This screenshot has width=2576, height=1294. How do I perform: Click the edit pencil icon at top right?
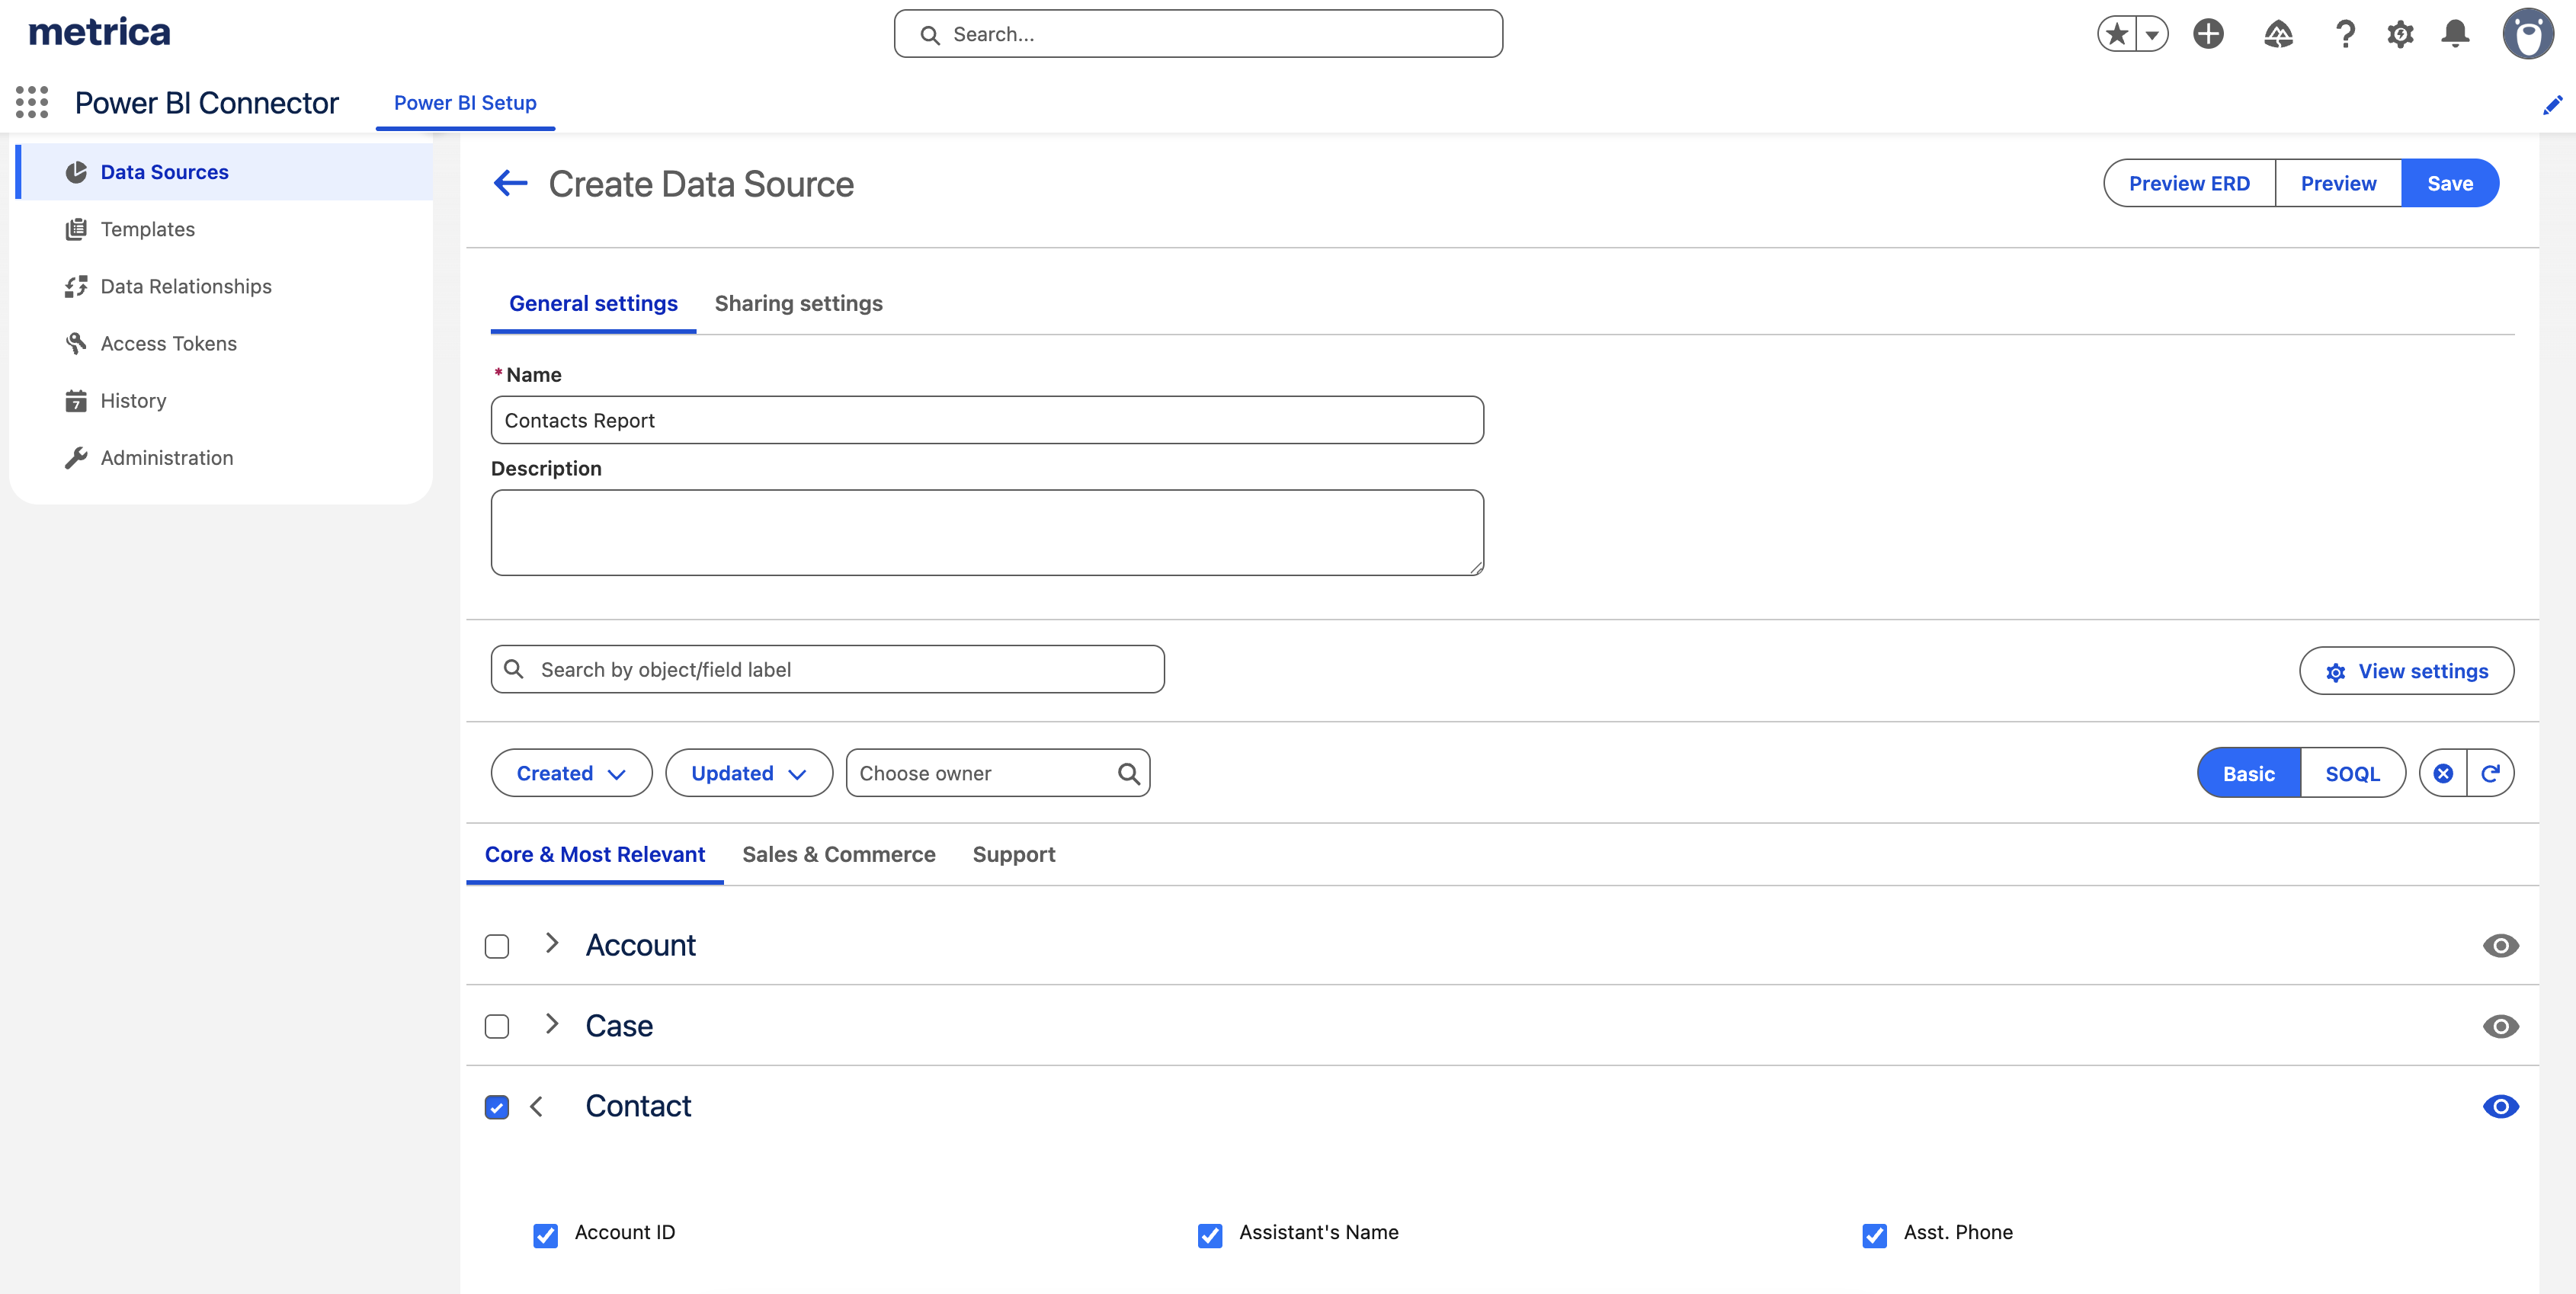click(2552, 104)
